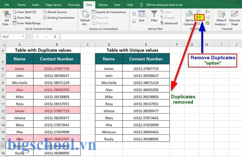Image resolution: width=242 pixels, height=157 pixels.
Task: Click the Flash Fill icon
Action: tap(199, 12)
